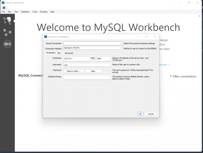Switch to the Advanced tab
Screen dimensions: 203x153
[x=69, y=53]
